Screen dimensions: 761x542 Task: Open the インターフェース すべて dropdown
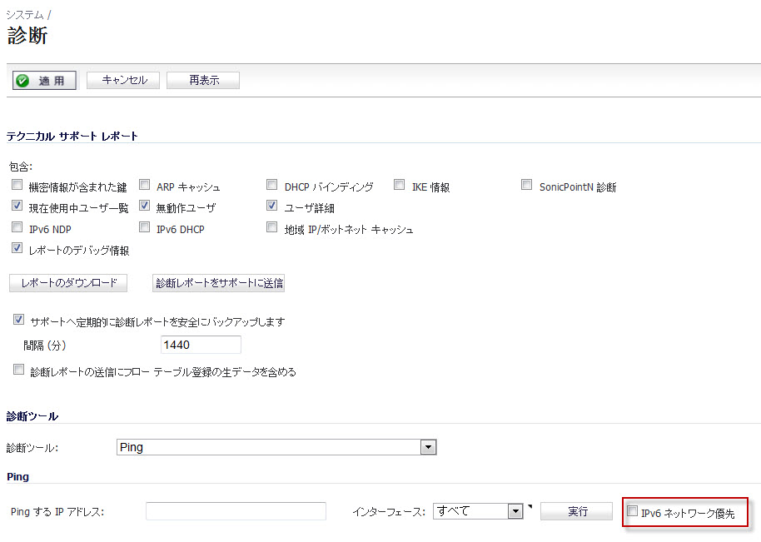tap(478, 511)
